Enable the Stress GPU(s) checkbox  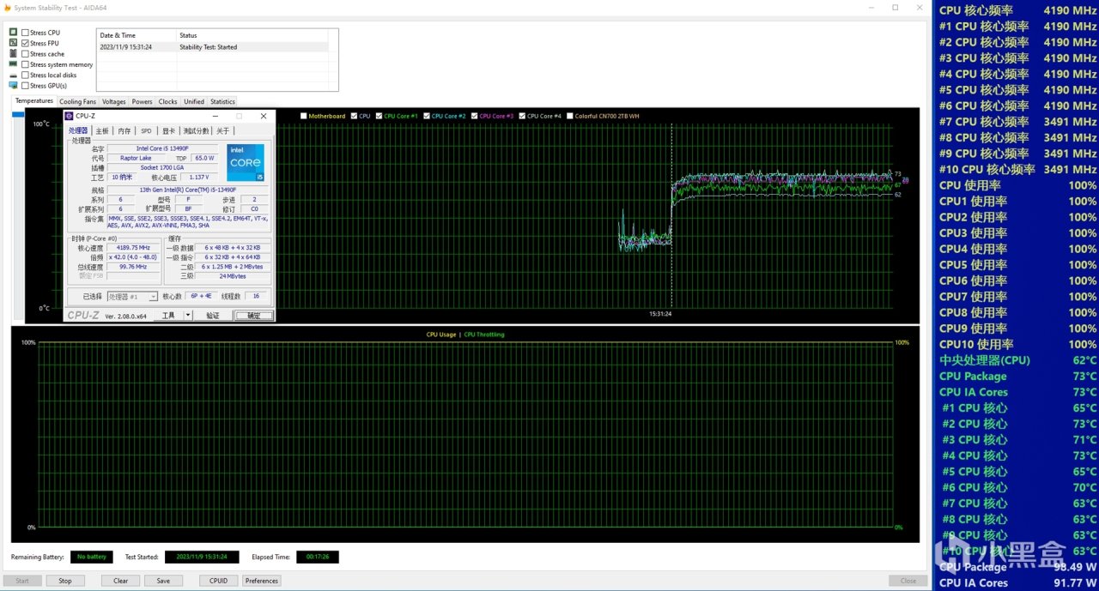(x=25, y=86)
